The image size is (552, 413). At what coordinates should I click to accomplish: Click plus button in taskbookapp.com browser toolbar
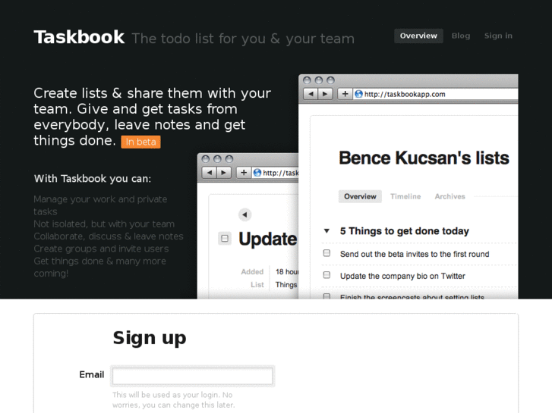tap(345, 94)
